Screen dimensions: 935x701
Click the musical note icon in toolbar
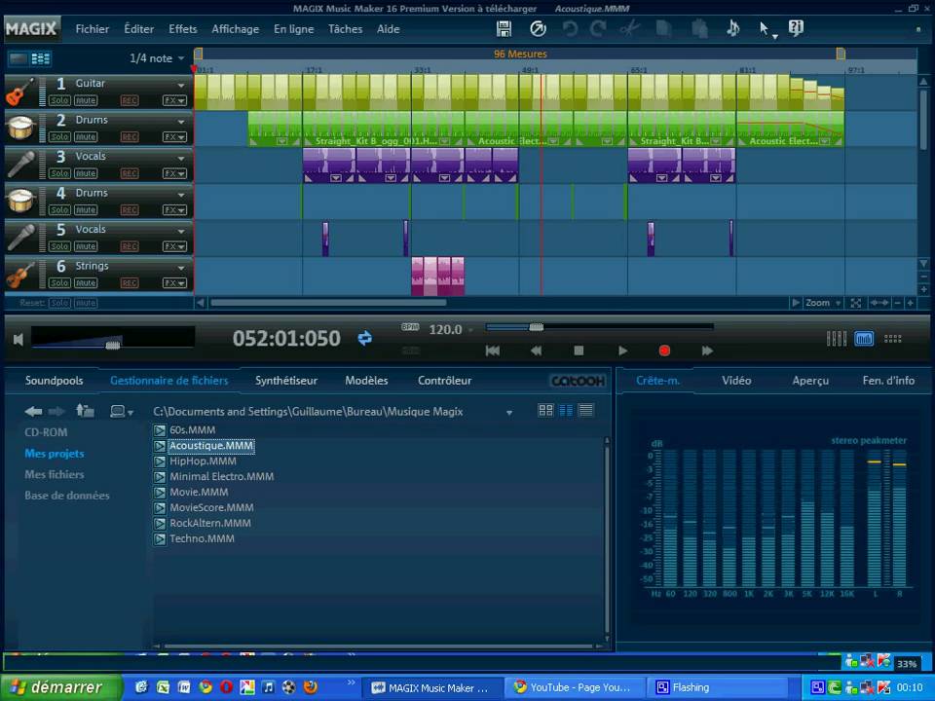point(732,29)
